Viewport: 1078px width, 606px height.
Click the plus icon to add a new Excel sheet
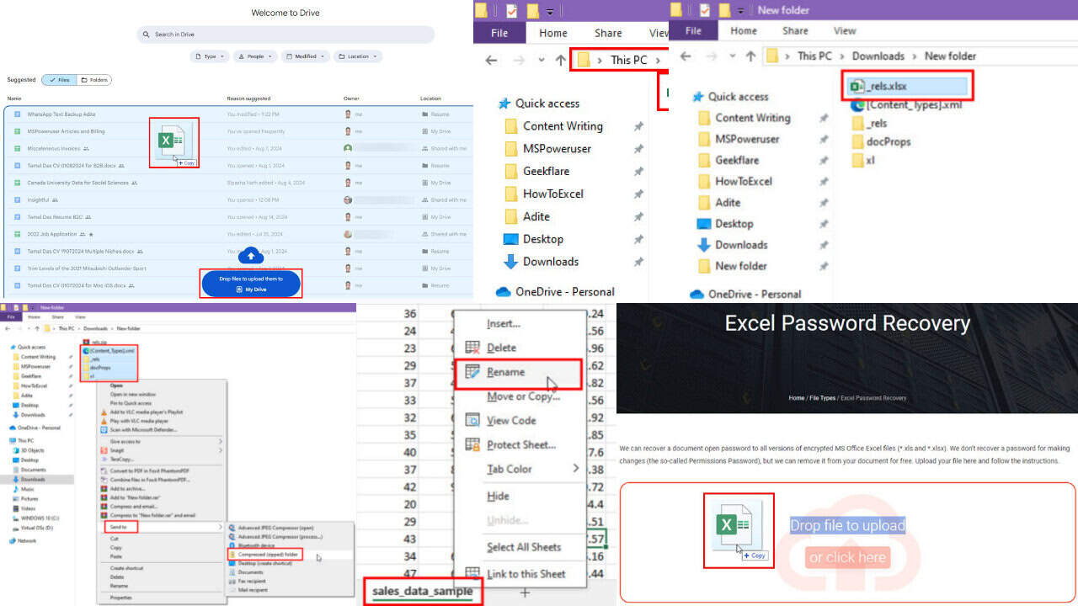[525, 593]
